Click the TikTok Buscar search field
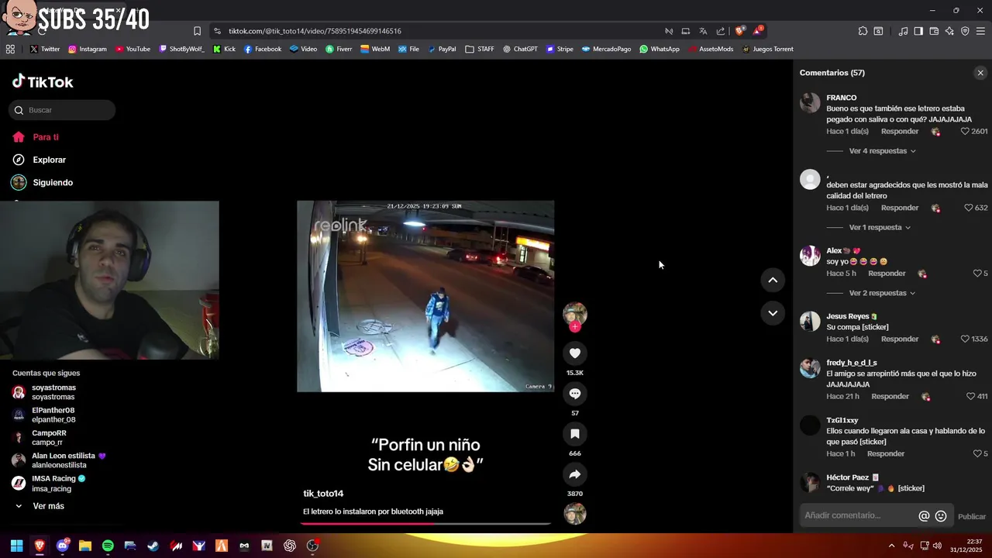Image resolution: width=992 pixels, height=558 pixels. (x=62, y=110)
